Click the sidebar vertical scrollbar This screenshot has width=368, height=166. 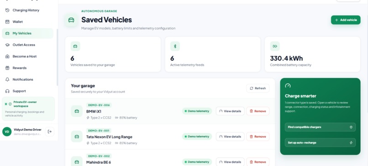click(57, 57)
